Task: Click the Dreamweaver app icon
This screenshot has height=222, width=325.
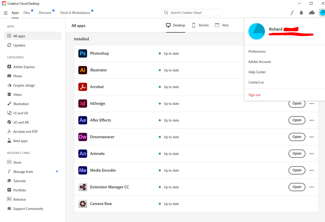Action: click(x=83, y=137)
